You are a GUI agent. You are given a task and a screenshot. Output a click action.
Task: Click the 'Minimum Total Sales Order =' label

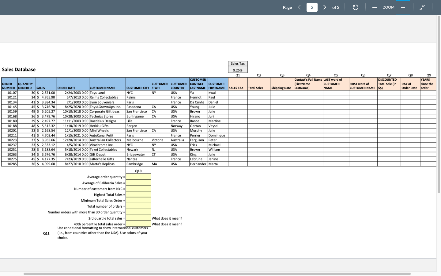pyautogui.click(x=103, y=201)
